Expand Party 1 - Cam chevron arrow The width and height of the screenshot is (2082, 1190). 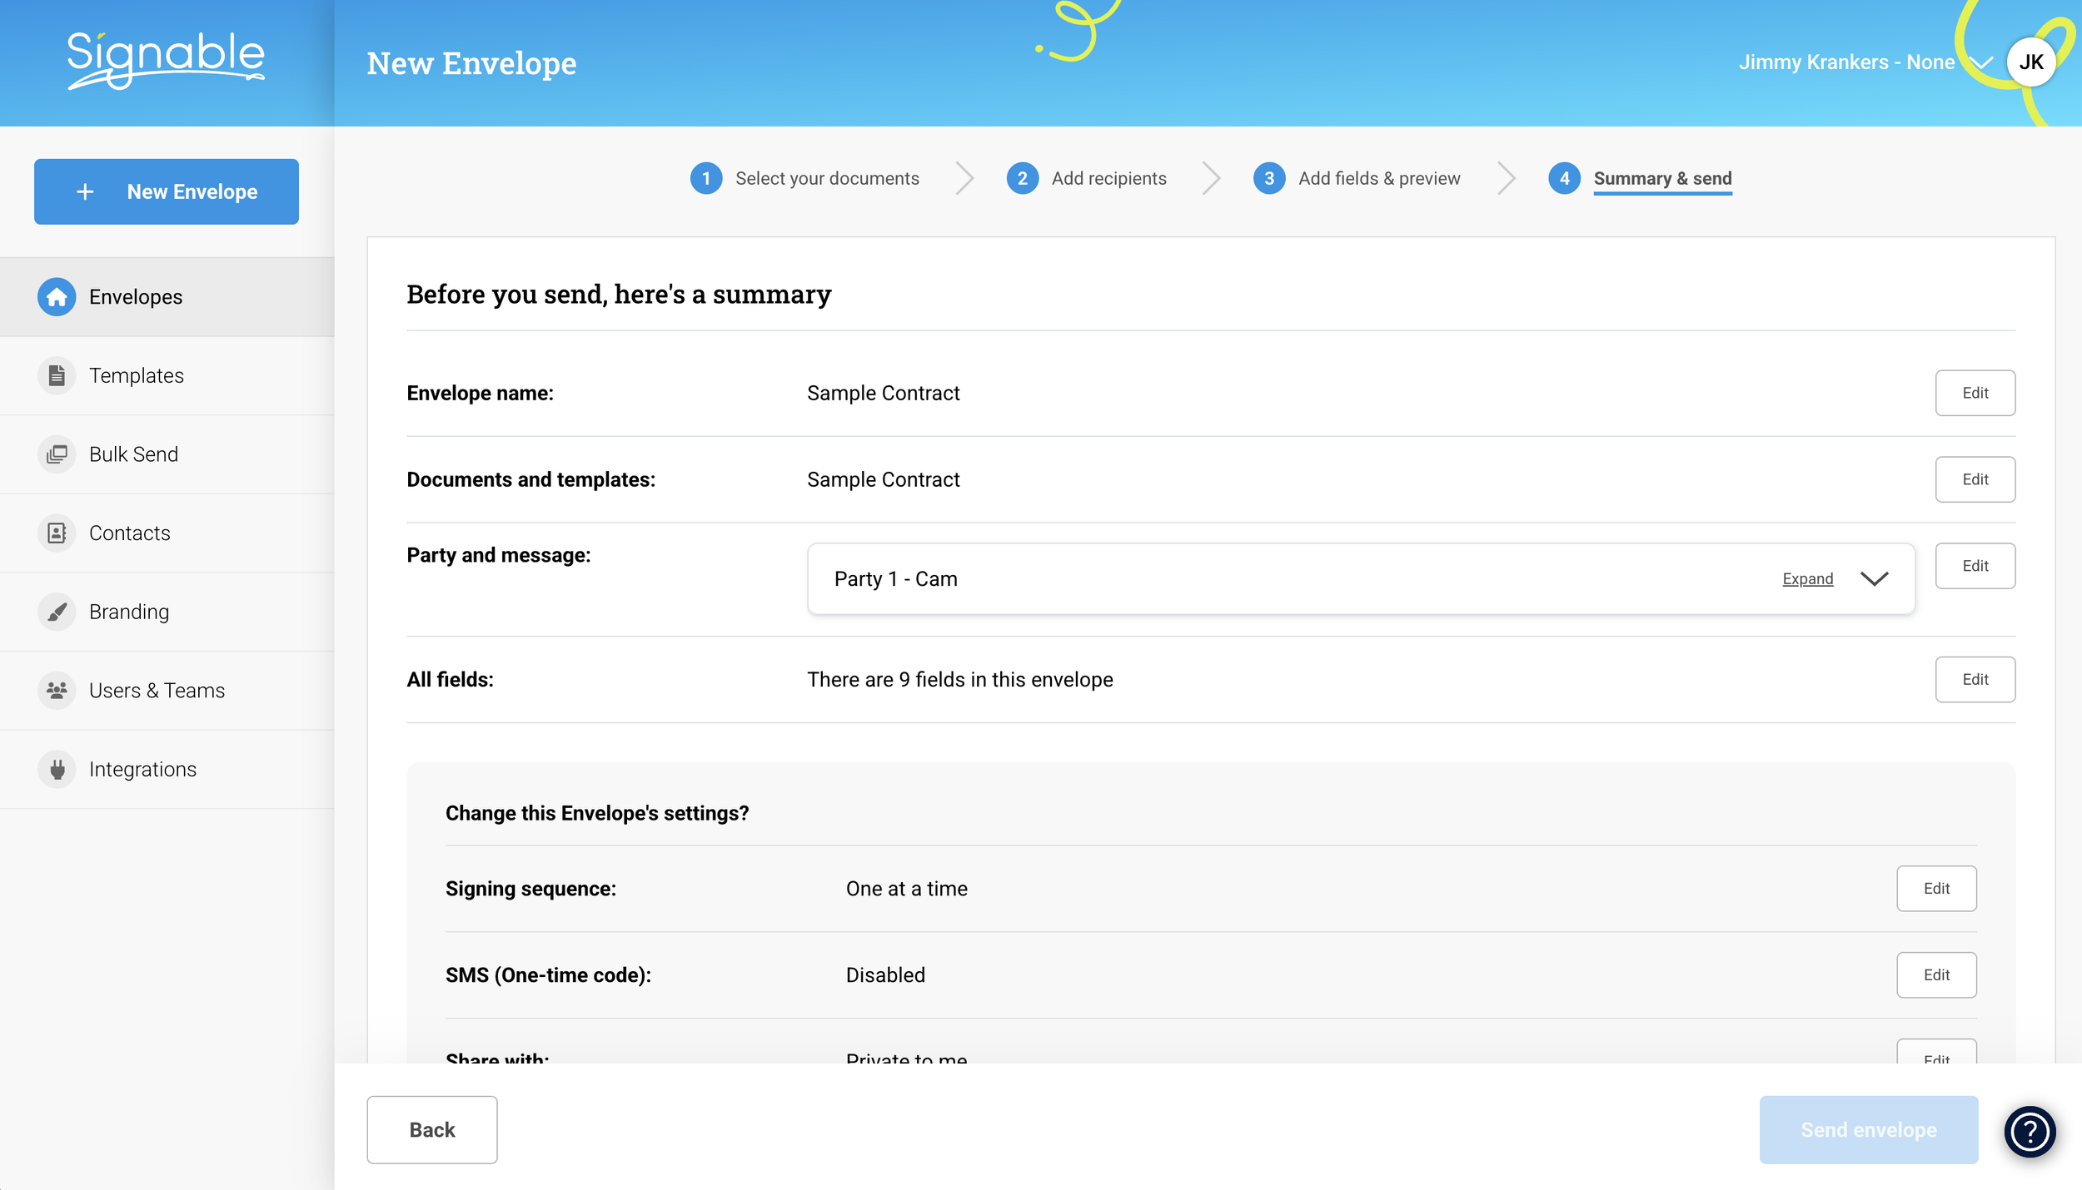tap(1874, 579)
